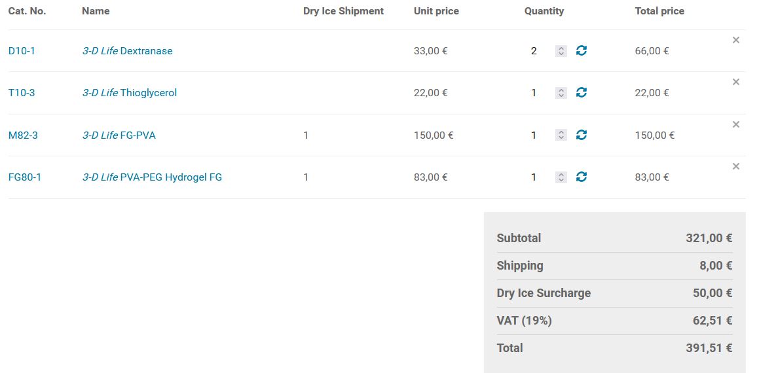Open 3-D Life Thioglycerol product page
The height and width of the screenshot is (373, 759).
[129, 93]
